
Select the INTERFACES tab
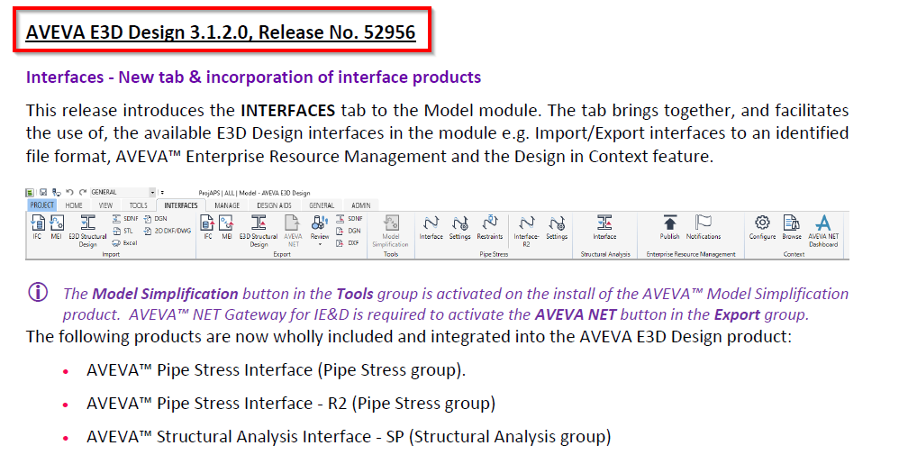pos(181,205)
